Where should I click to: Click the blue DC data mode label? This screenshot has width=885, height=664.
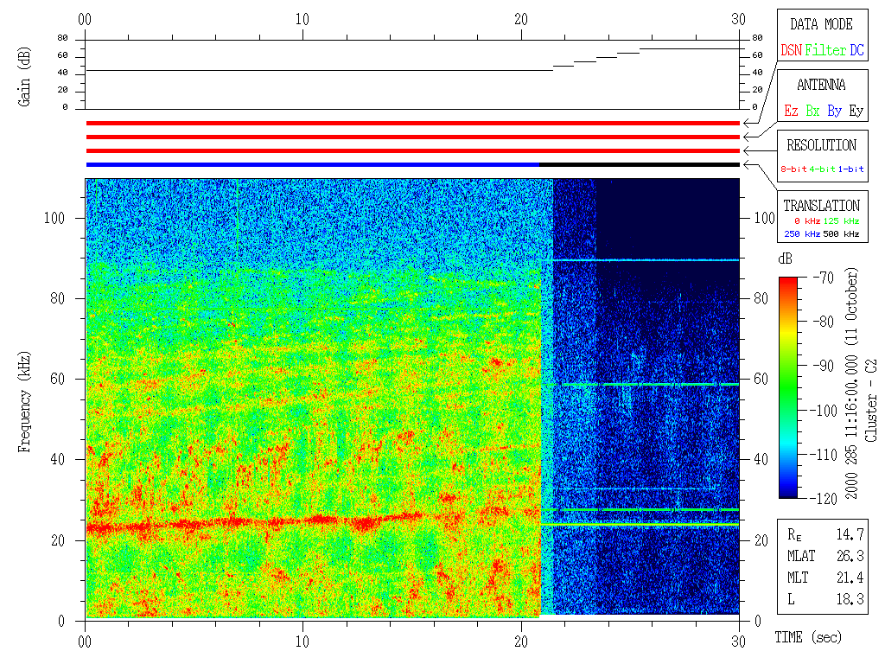coord(856,51)
